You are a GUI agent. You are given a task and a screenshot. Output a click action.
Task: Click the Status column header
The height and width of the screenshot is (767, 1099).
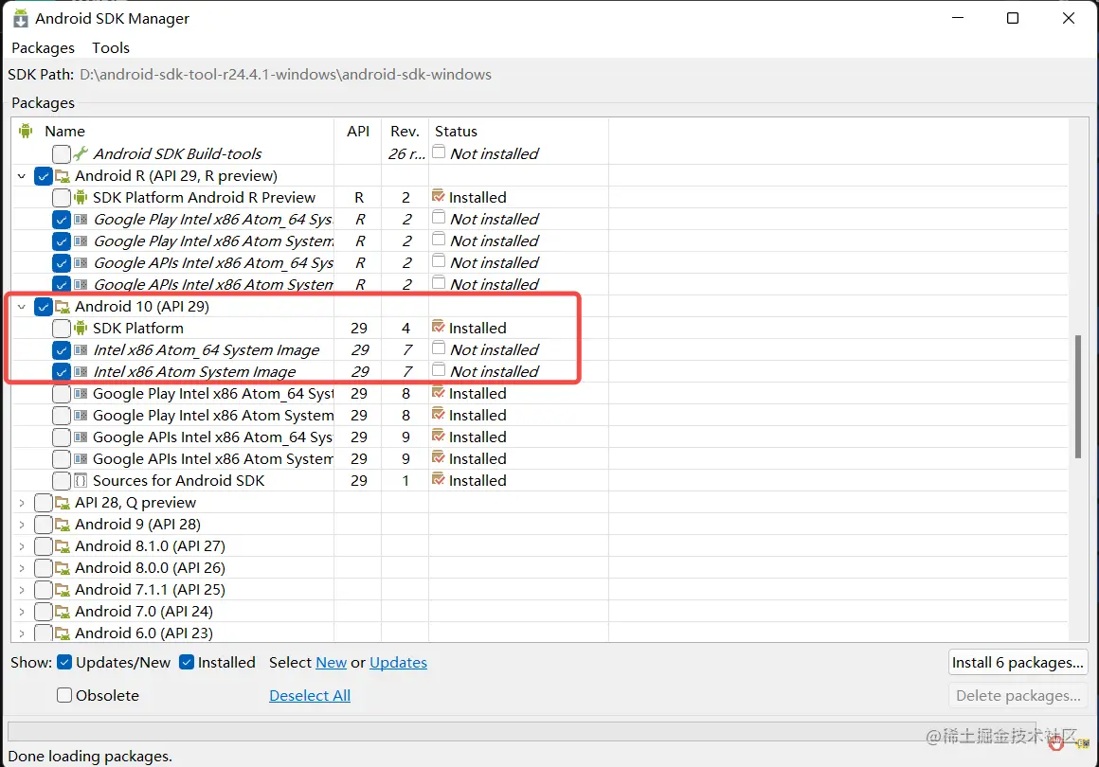[518, 131]
